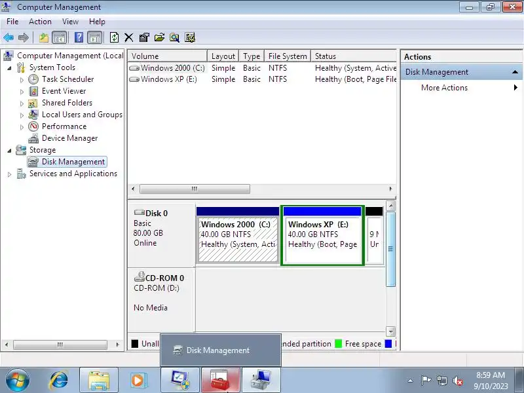Open Internet Explorer from taskbar
This screenshot has width=524, height=393.
(x=59, y=381)
